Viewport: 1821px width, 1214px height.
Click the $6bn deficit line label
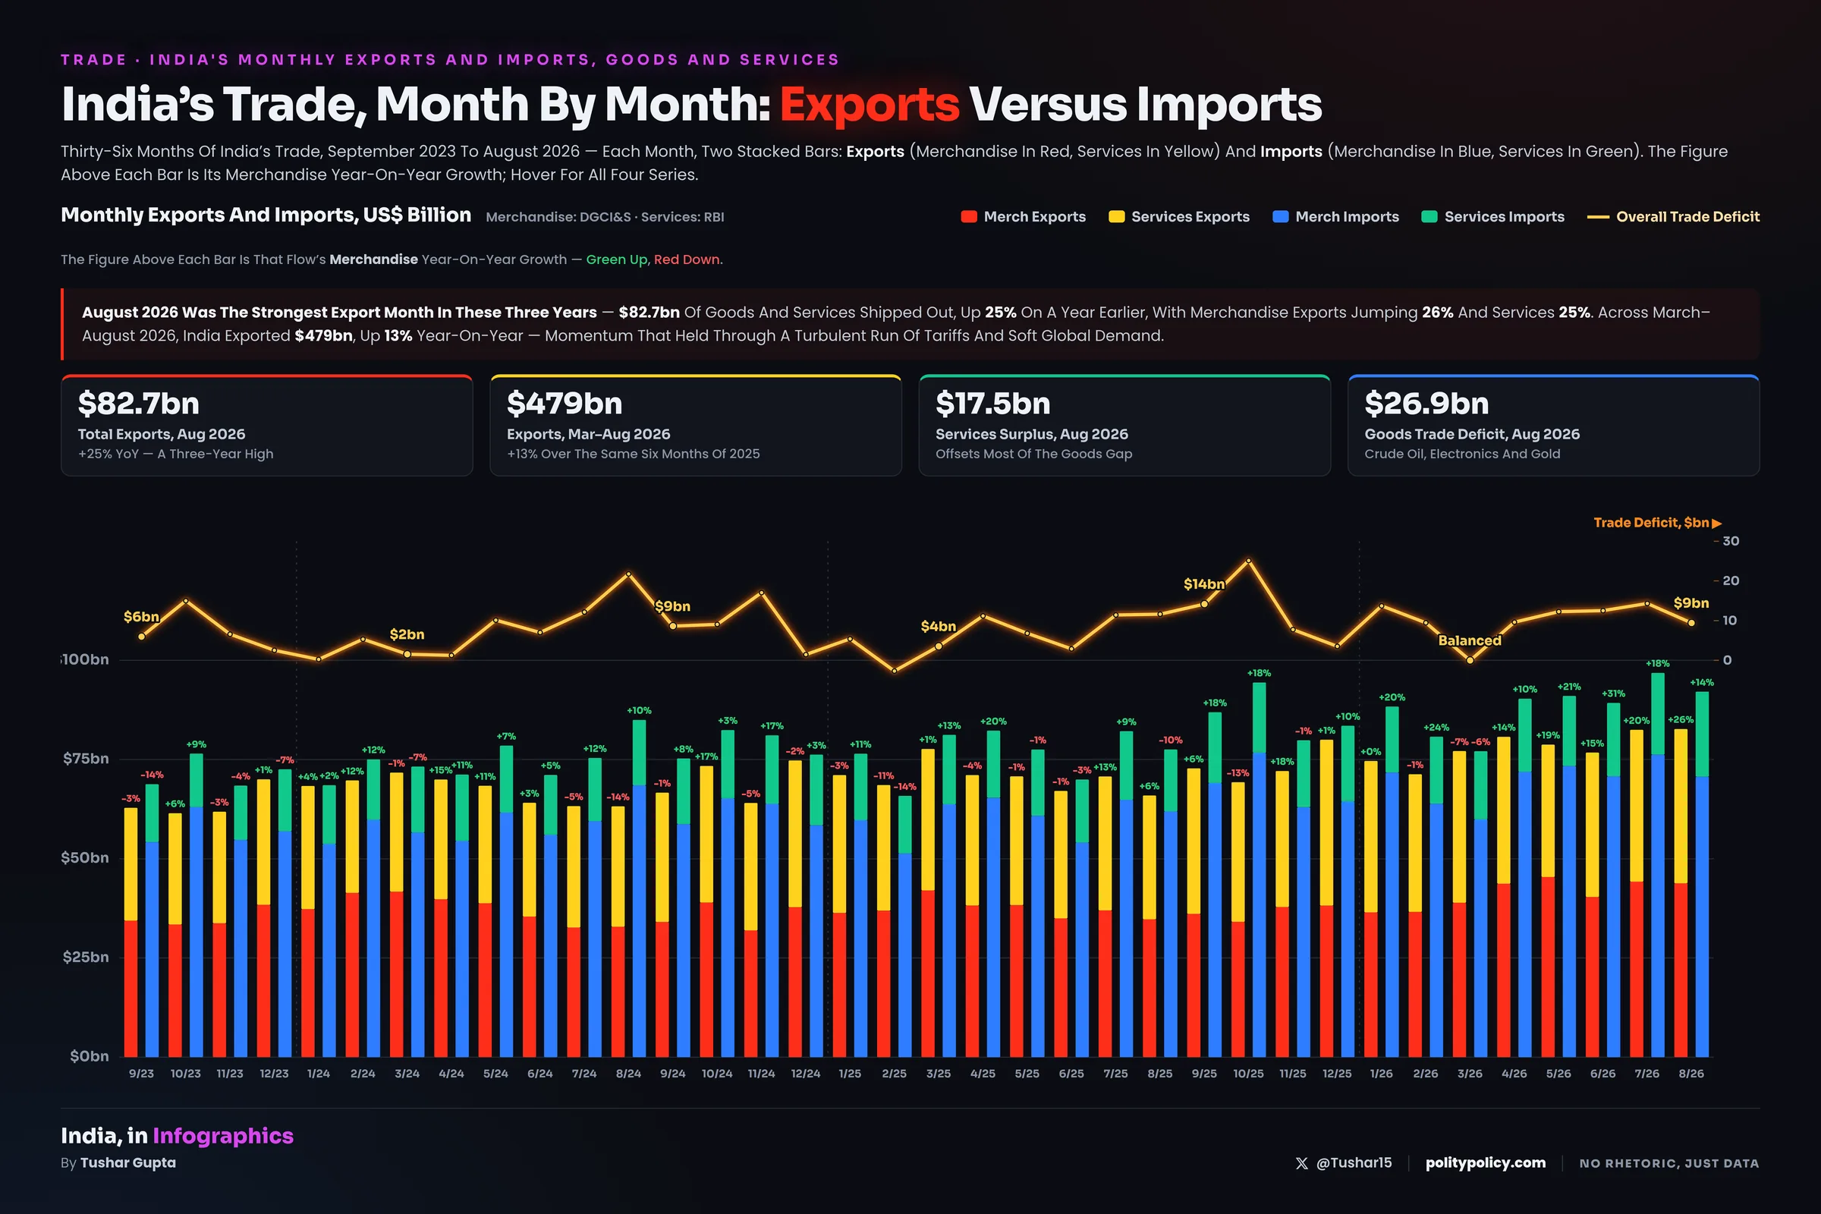click(x=141, y=617)
